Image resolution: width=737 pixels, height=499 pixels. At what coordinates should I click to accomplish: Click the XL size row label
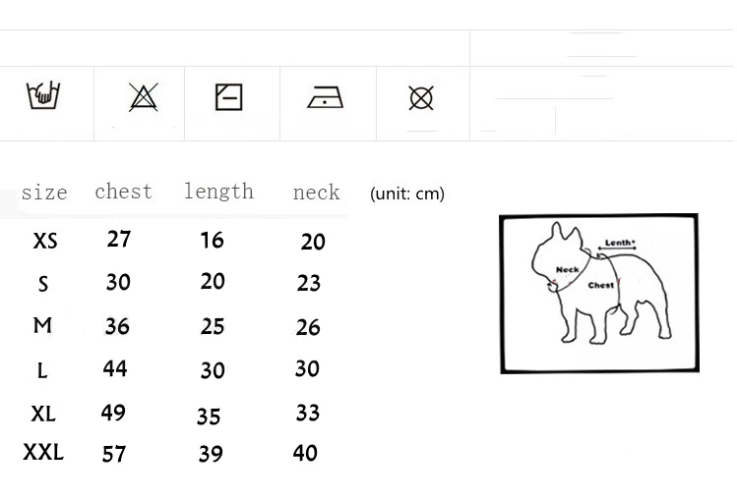tap(43, 414)
